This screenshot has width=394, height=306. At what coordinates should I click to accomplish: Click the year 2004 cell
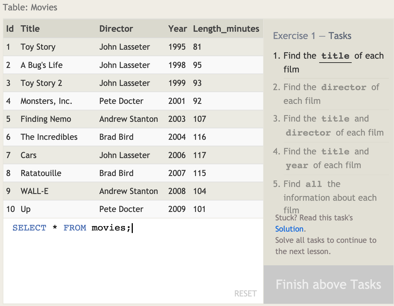177,137
